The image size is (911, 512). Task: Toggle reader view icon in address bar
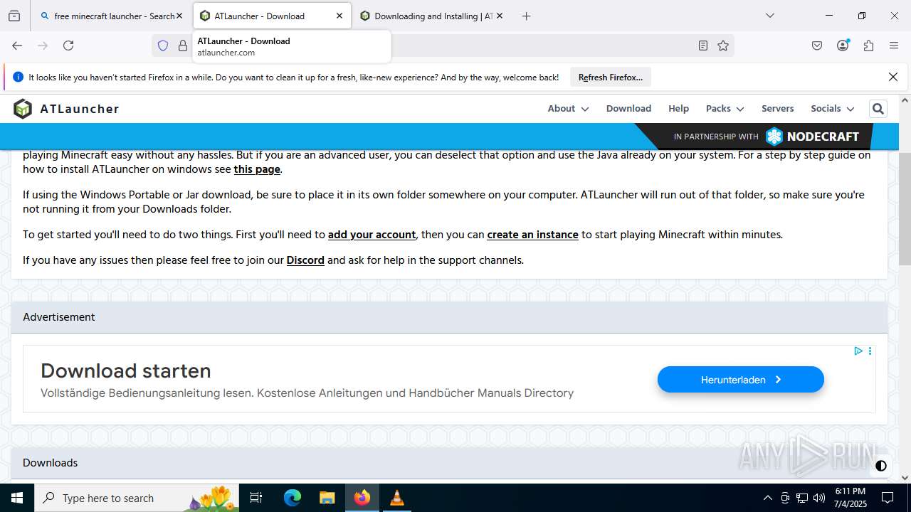703,46
